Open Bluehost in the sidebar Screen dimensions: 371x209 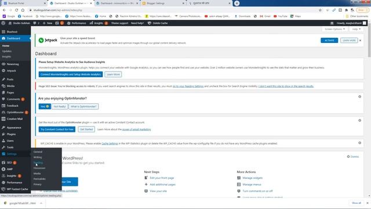[x=16, y=32]
